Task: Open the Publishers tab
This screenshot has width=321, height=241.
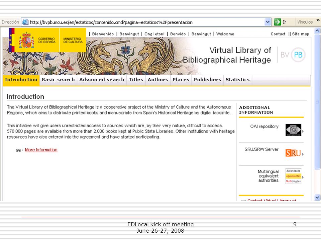Action: click(207, 80)
